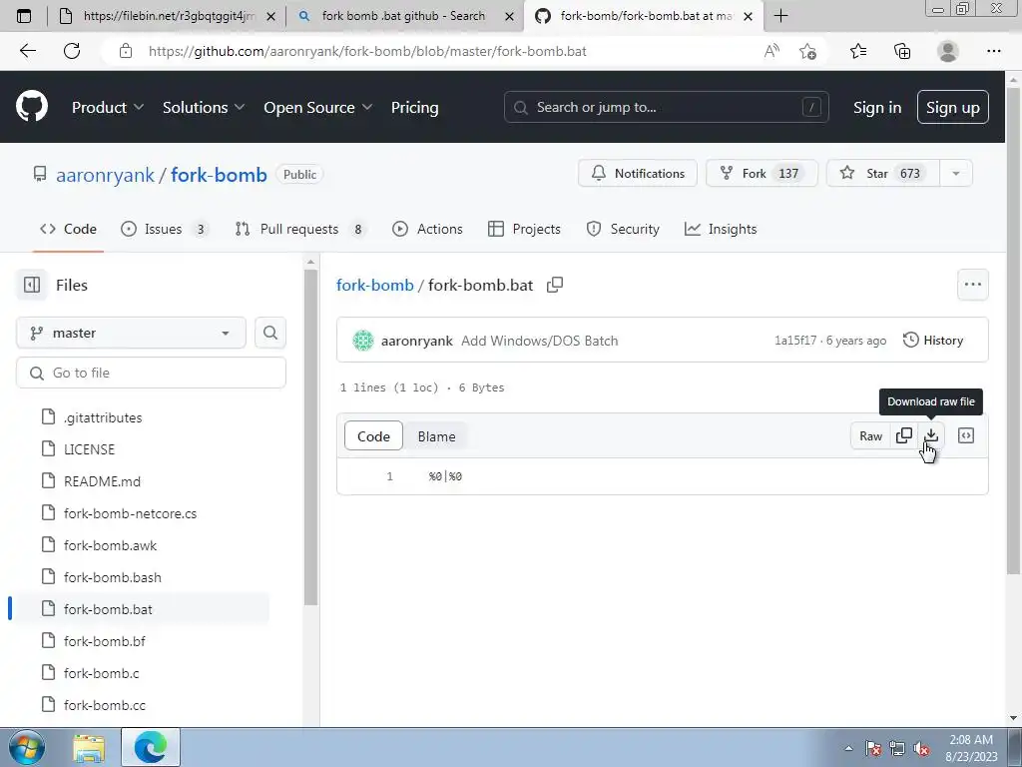The image size is (1022, 767).
Task: Activate Read aloud icon in address bar
Action: [771, 51]
